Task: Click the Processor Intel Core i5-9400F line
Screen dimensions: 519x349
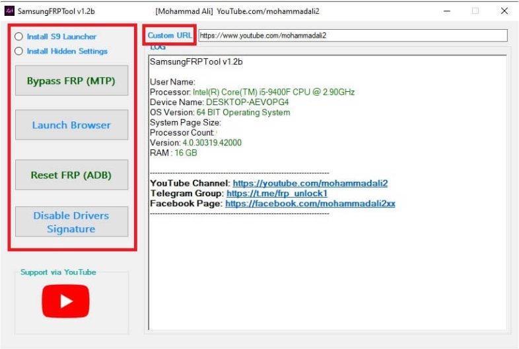Action: [252, 92]
